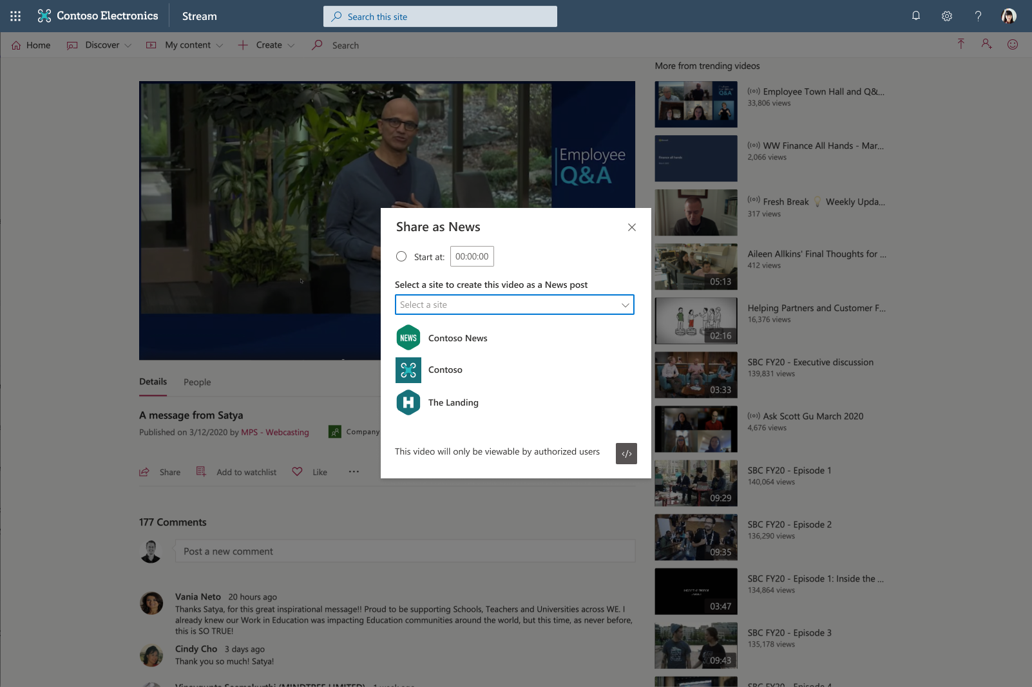Open WW Finance All Hands thumbnail
1032x687 pixels.
pyautogui.click(x=696, y=158)
